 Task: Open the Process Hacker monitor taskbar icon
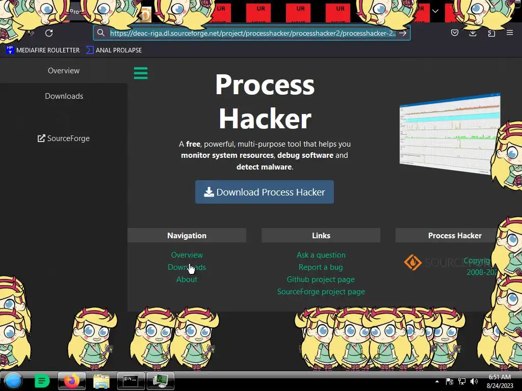click(x=161, y=381)
